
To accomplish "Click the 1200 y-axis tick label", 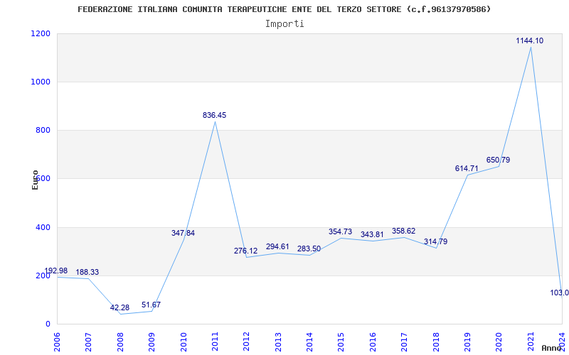I will [x=41, y=33].
